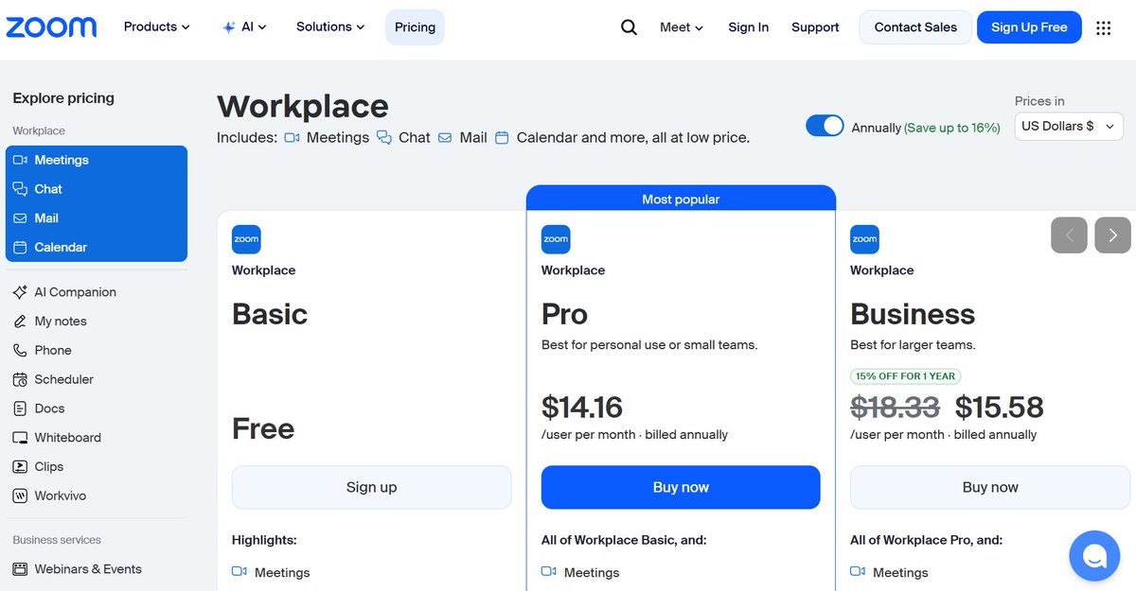Open the chat support bubble icon

1094,556
